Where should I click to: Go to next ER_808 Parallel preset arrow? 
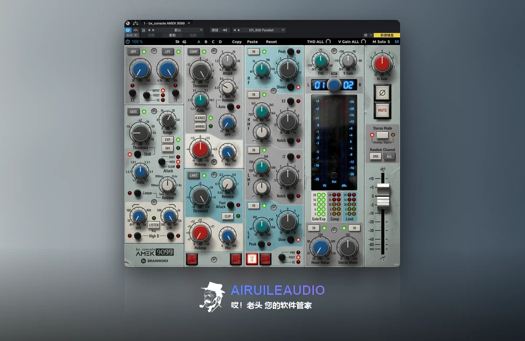[239, 30]
